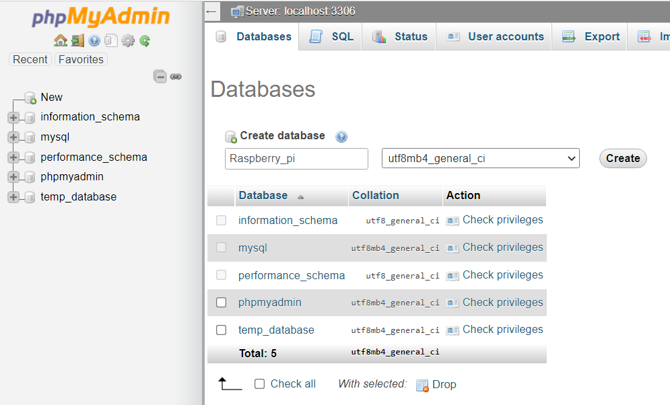
Task: Open mysql link in Databases table
Action: click(253, 248)
